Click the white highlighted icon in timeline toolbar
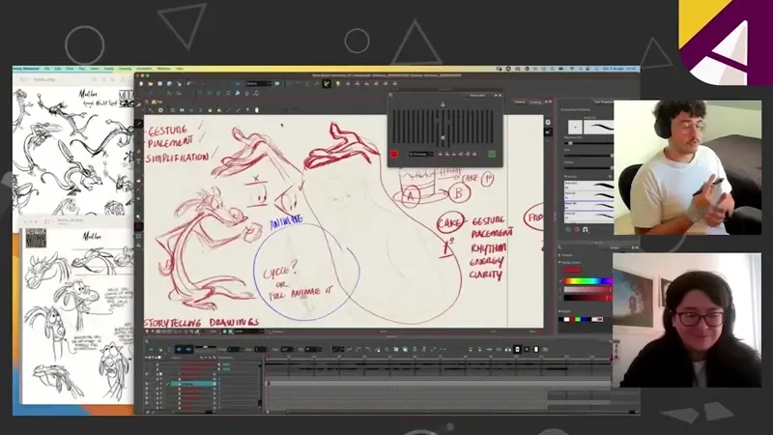This screenshot has width=773, height=435. [x=517, y=349]
